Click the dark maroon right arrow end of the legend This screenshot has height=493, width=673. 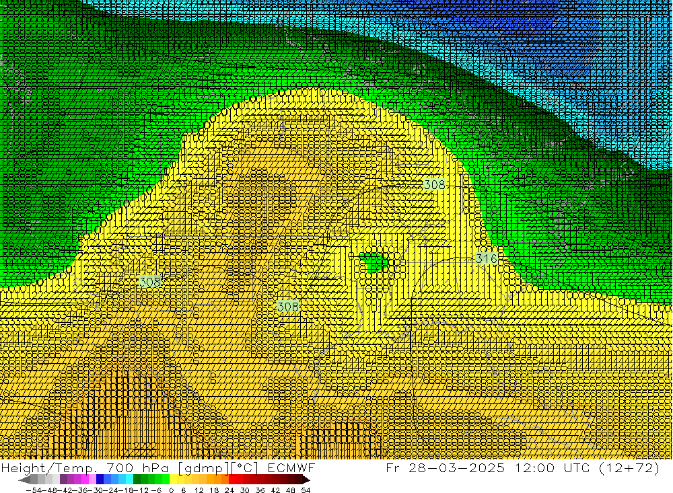[306, 480]
